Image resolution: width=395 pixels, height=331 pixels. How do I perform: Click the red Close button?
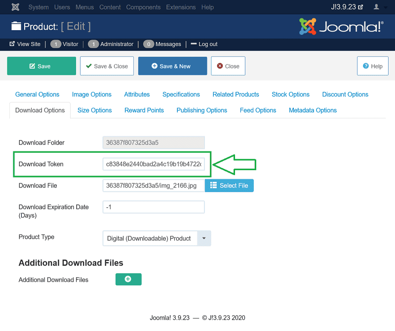[x=228, y=66]
